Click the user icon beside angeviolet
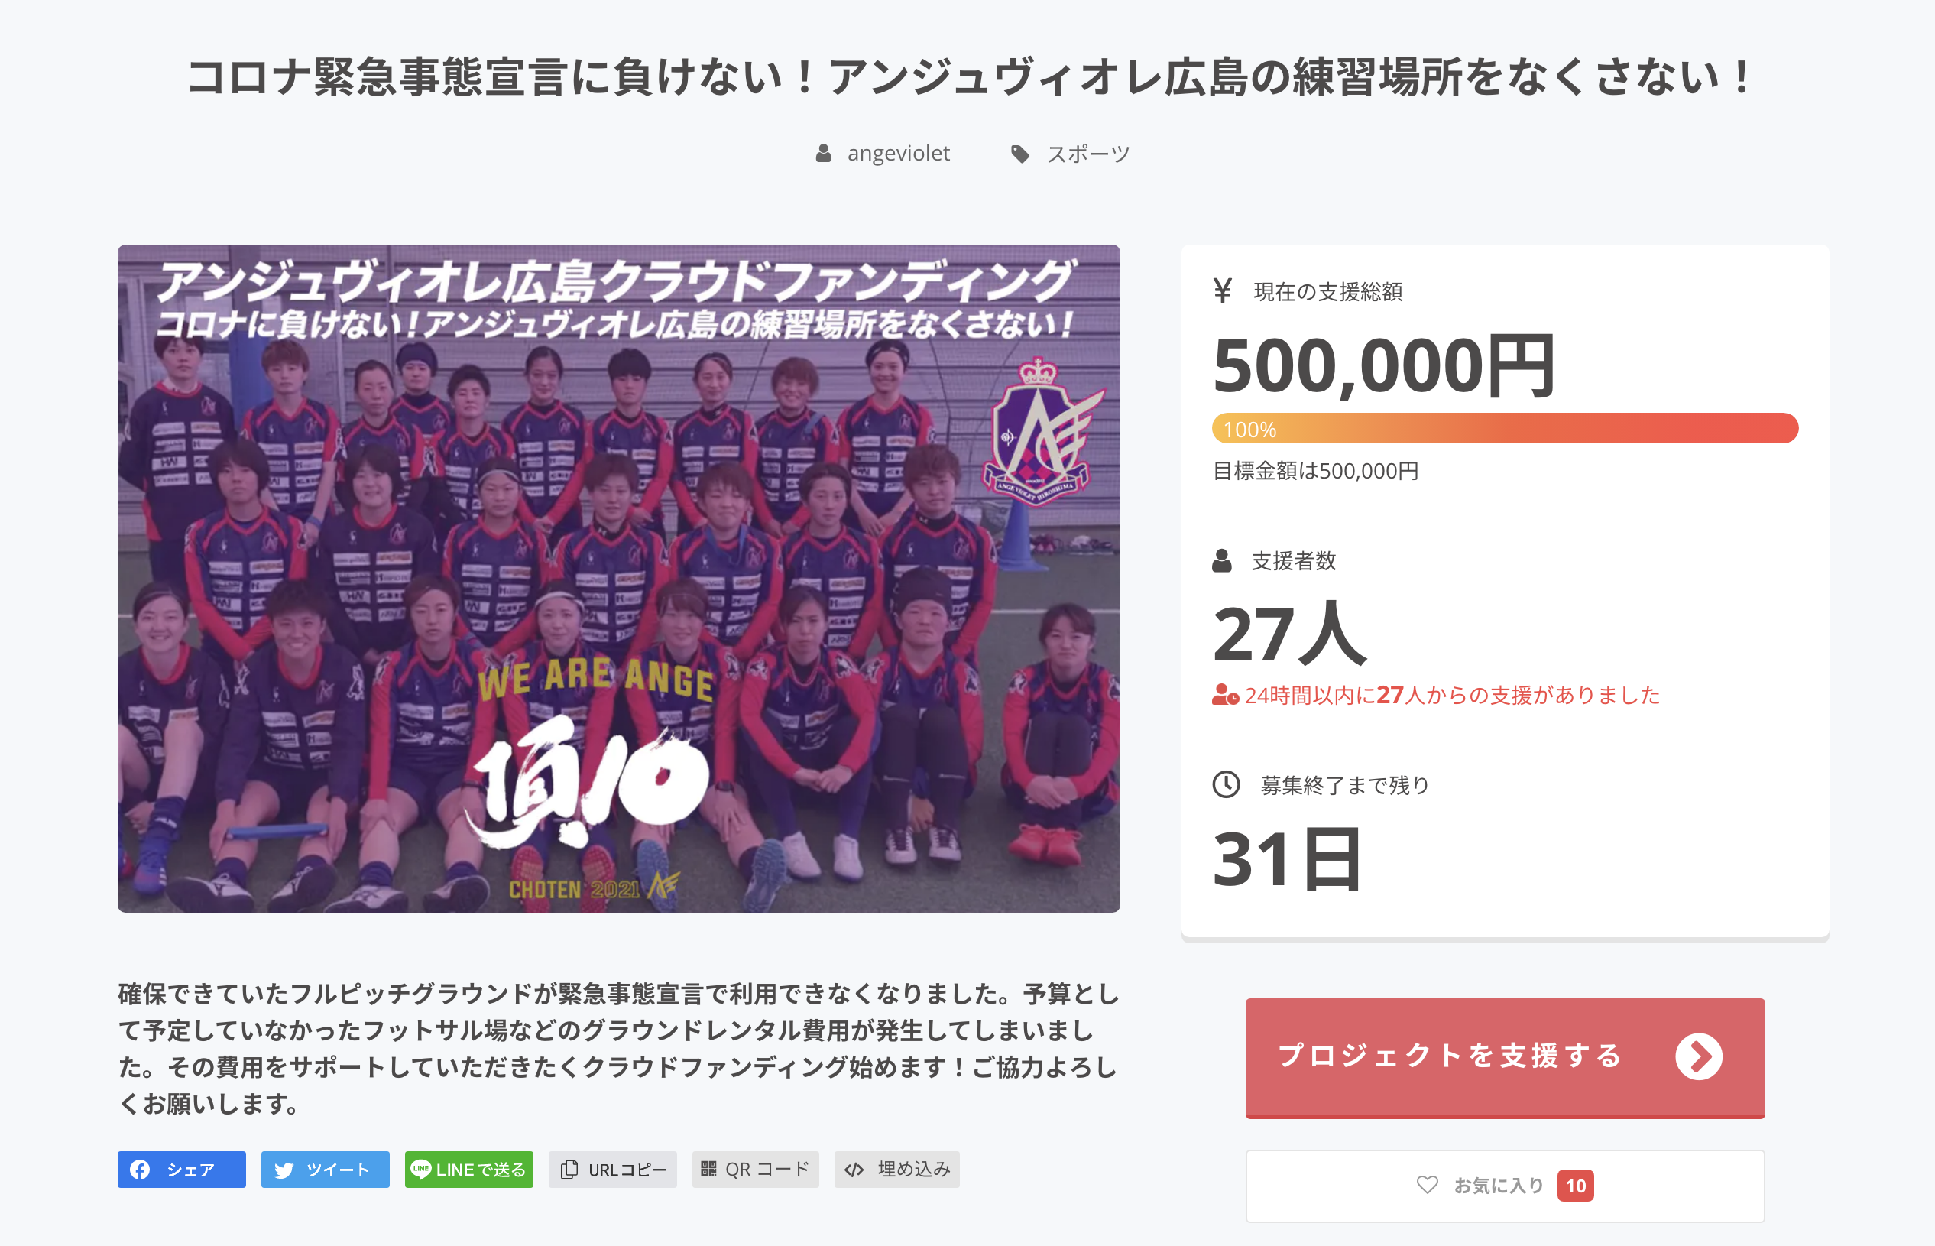Viewport: 1935px width, 1246px height. [824, 153]
